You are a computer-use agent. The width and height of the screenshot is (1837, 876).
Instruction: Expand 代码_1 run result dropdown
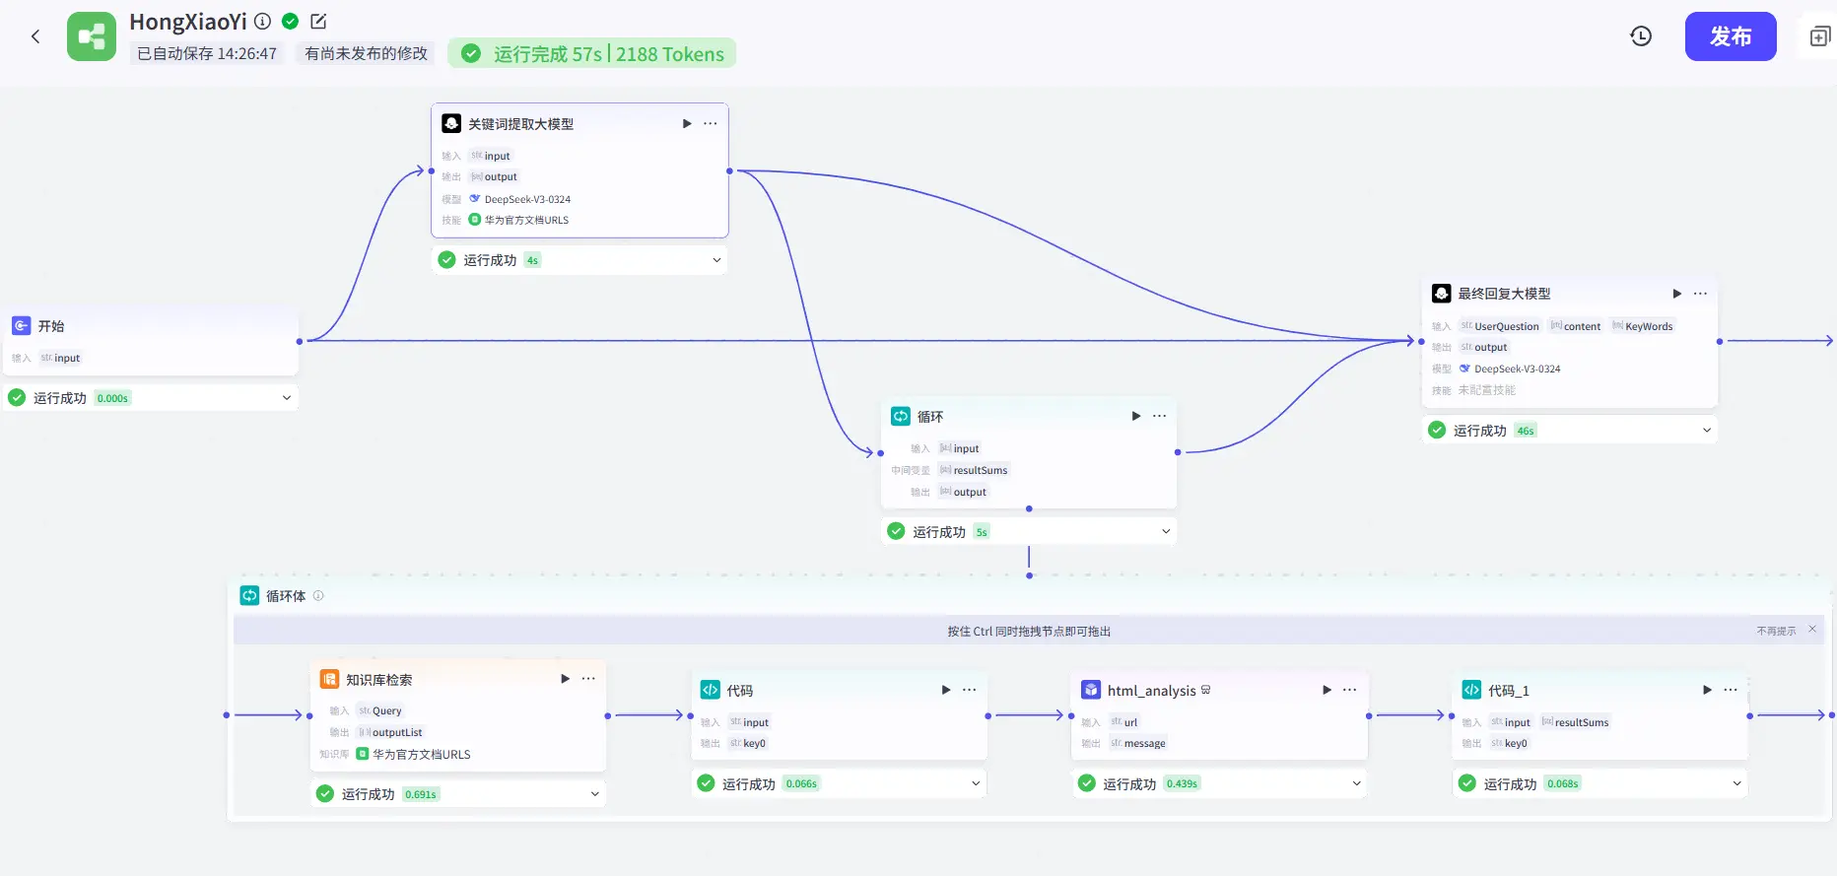[1736, 783]
